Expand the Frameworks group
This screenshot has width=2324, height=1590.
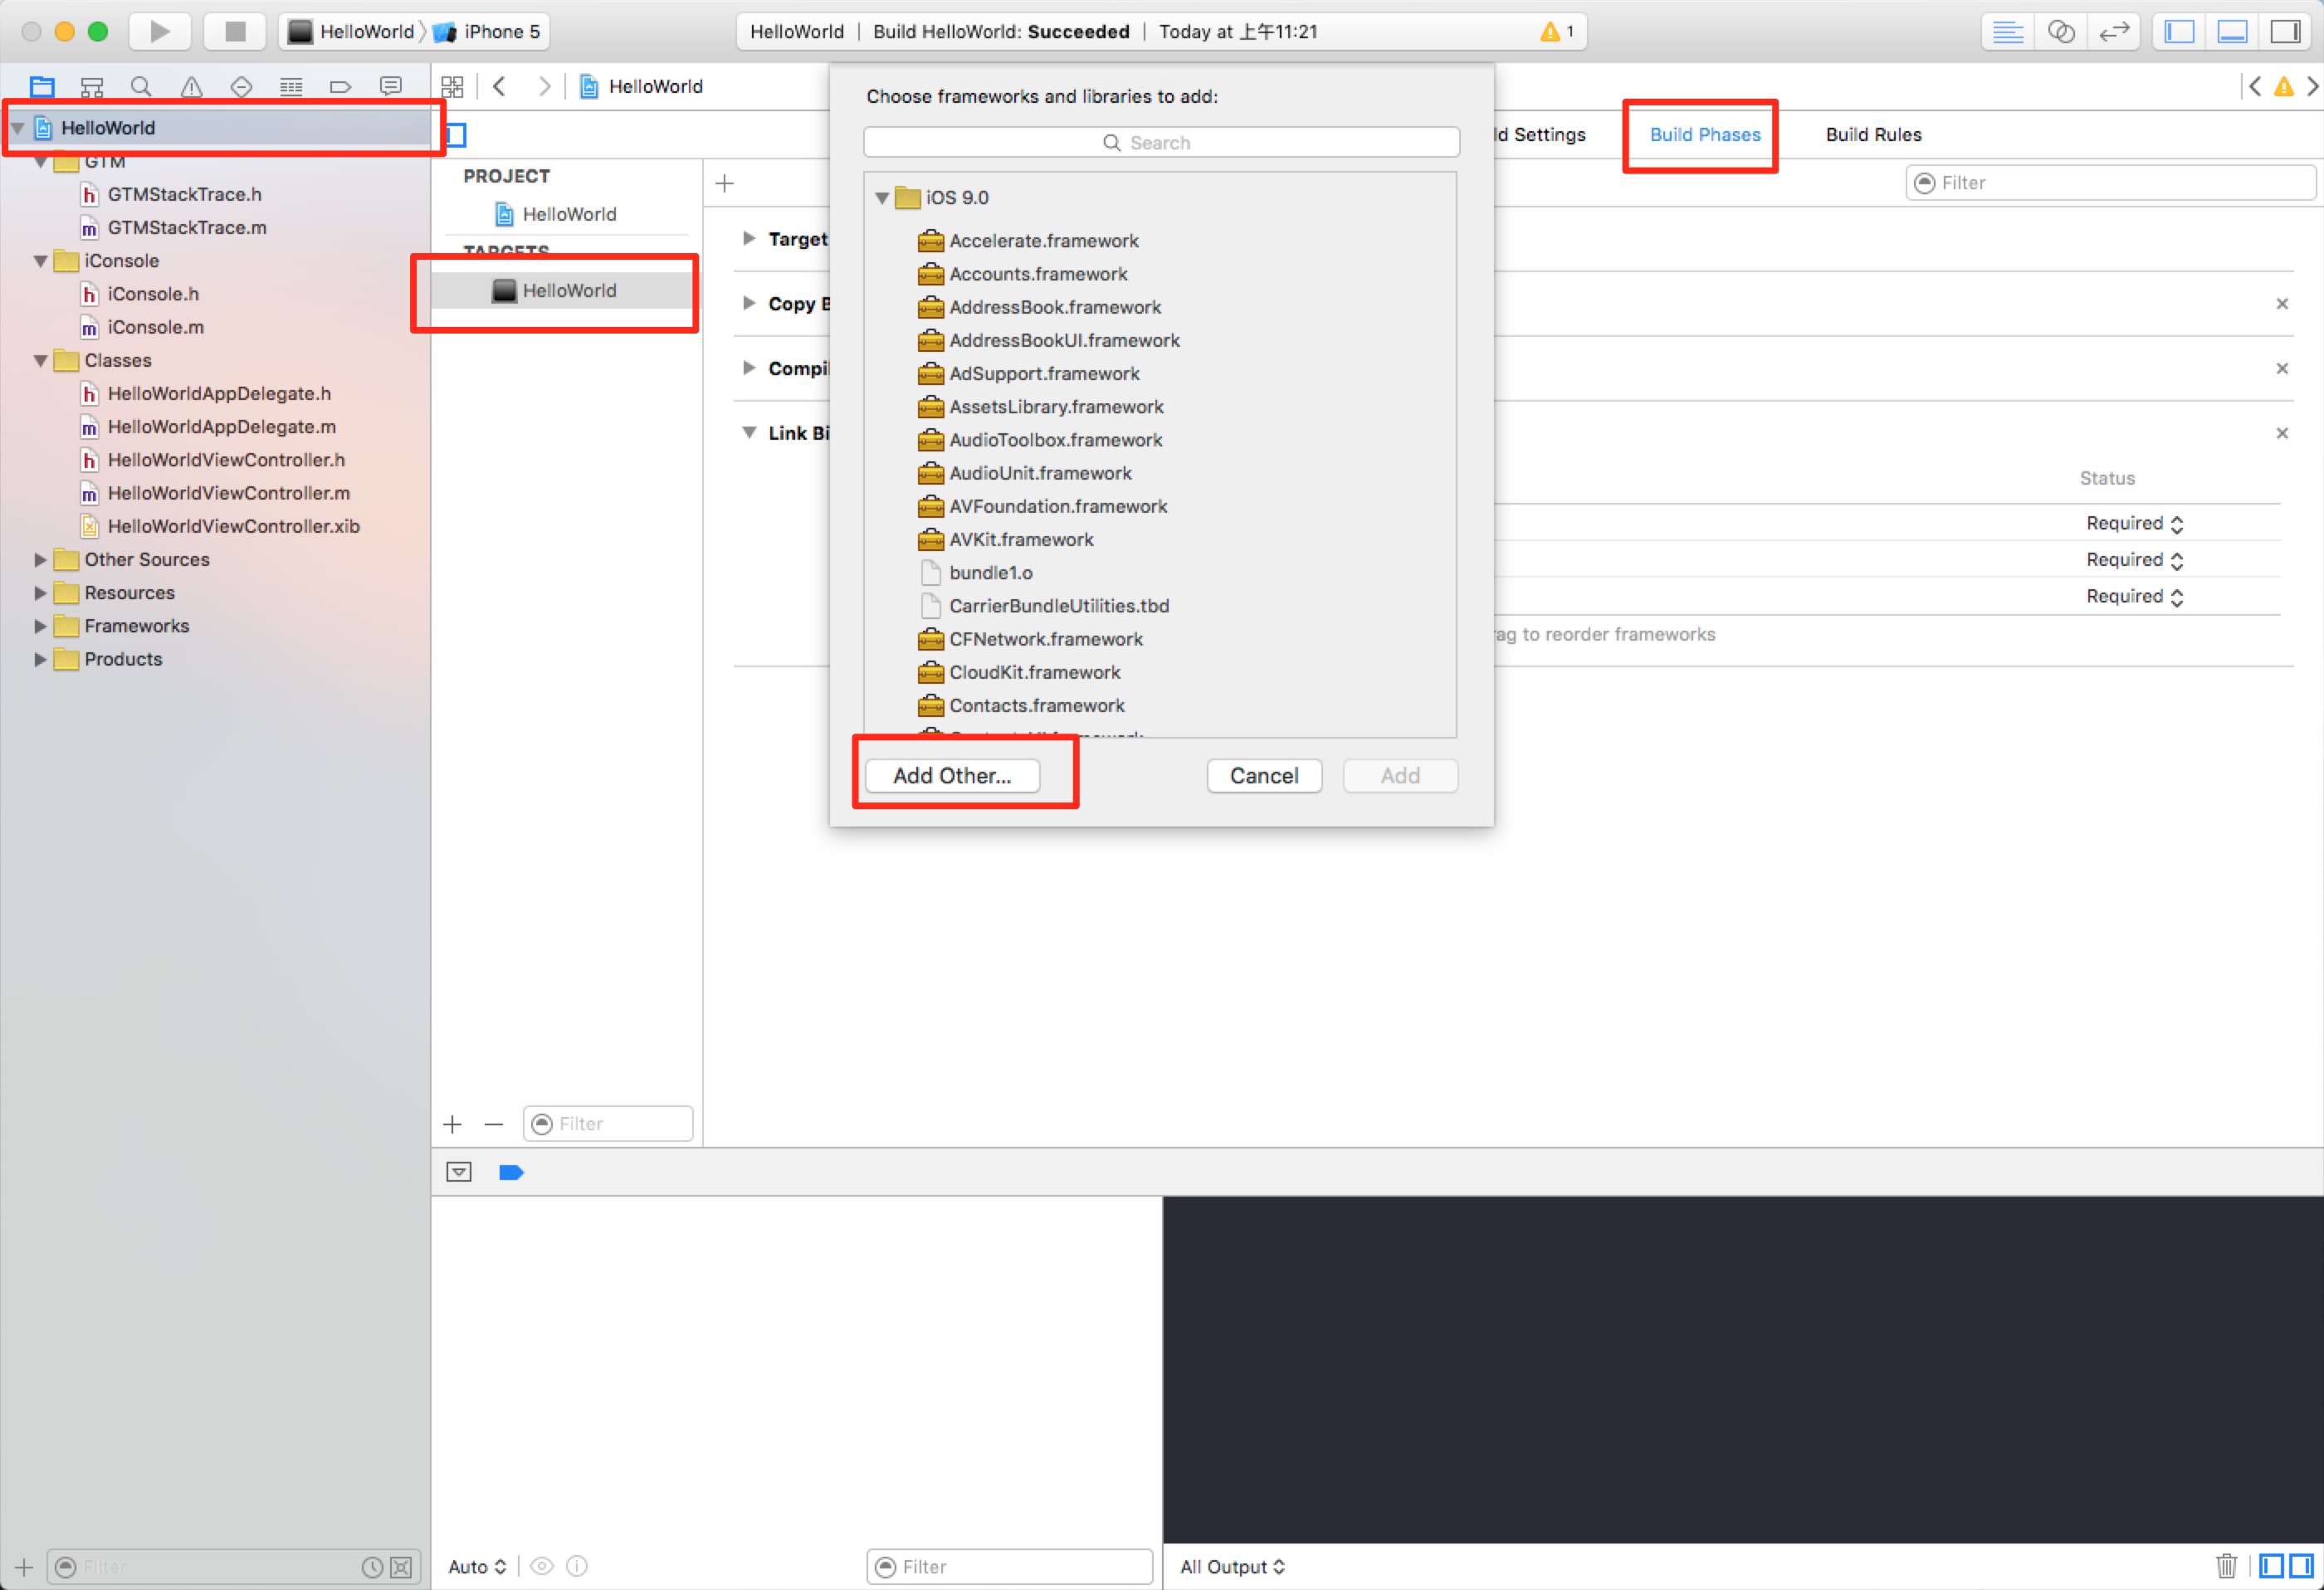(40, 626)
